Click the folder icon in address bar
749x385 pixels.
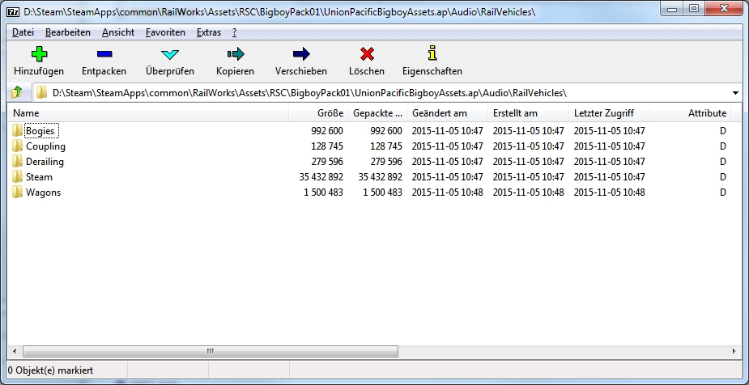click(41, 92)
